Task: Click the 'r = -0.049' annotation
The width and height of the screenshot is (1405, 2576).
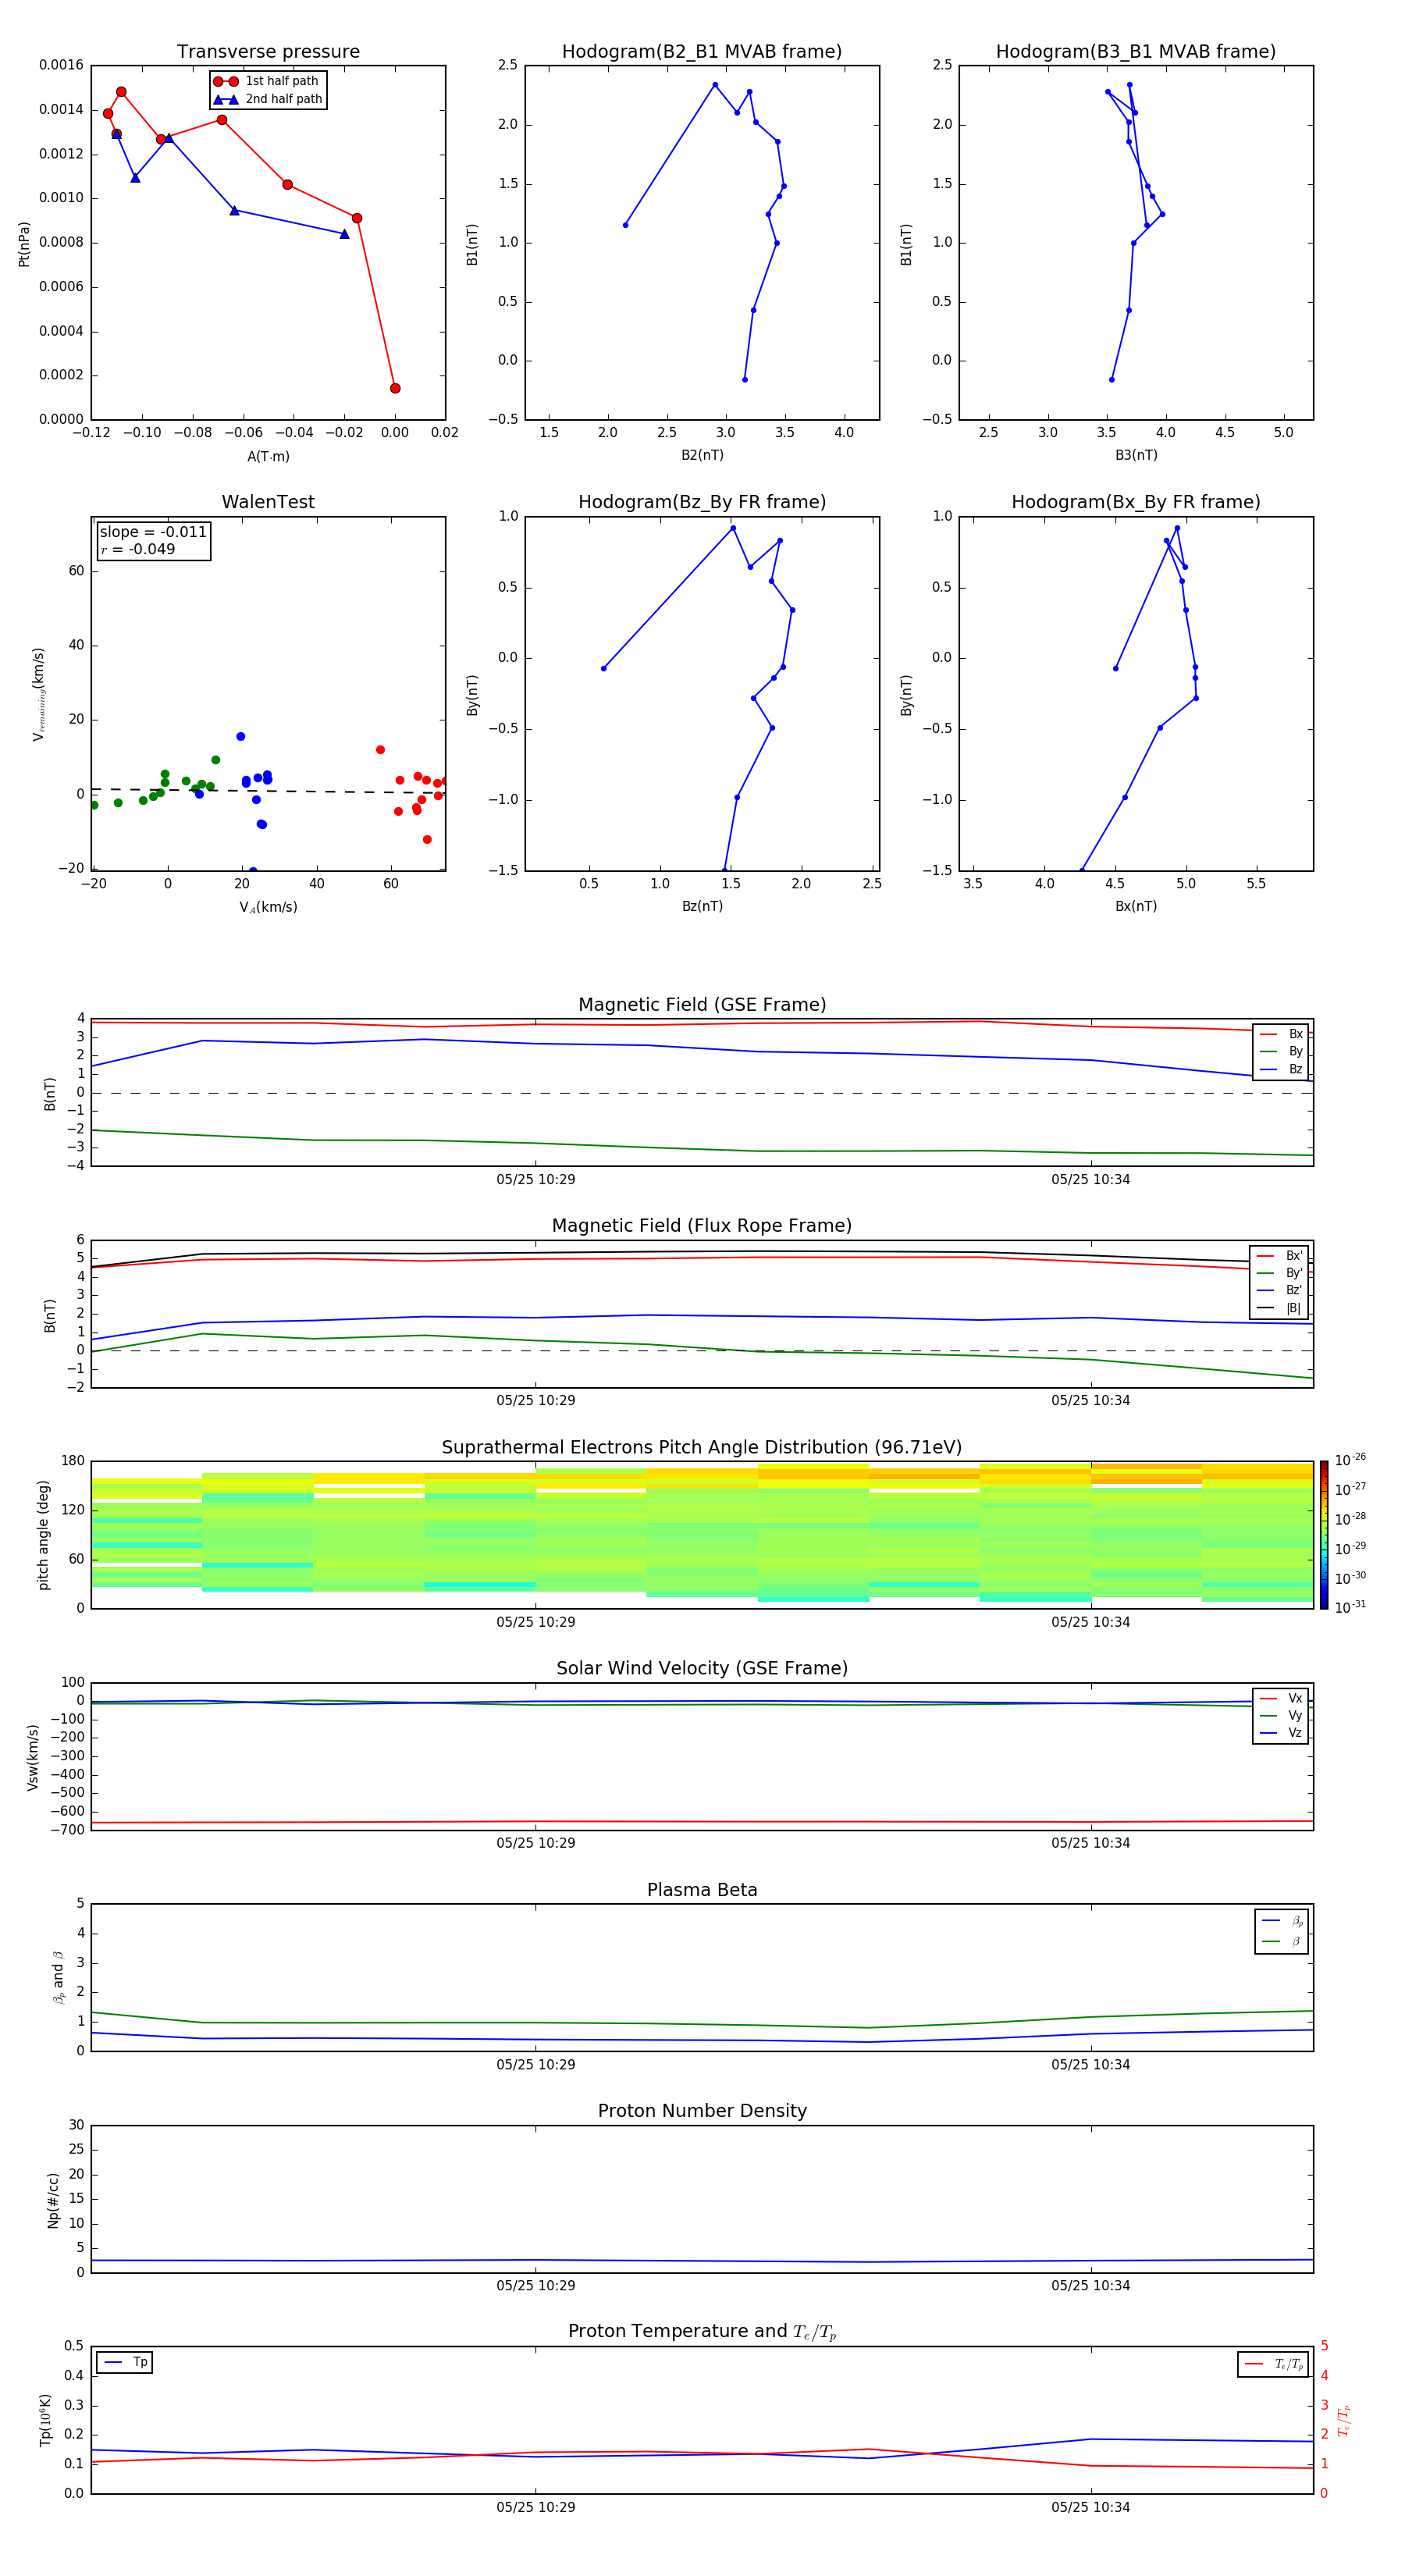Action: click(138, 549)
